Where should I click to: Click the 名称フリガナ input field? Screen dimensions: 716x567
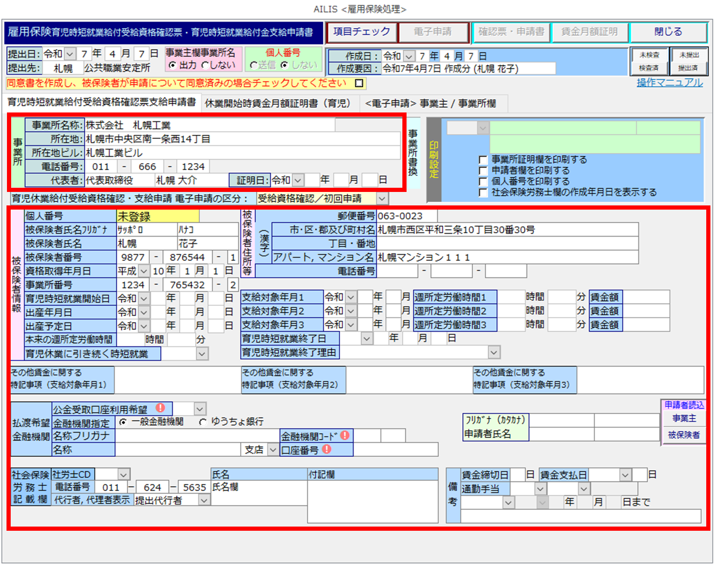197,436
